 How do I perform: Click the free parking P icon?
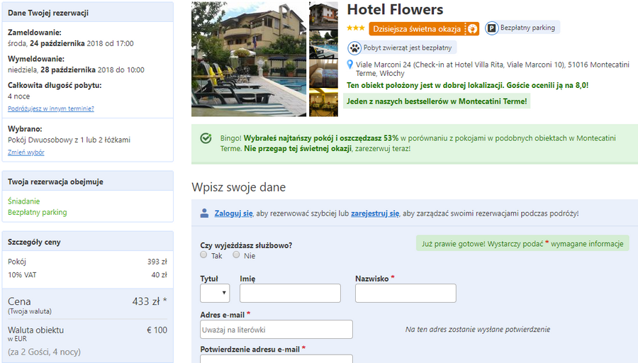point(491,28)
